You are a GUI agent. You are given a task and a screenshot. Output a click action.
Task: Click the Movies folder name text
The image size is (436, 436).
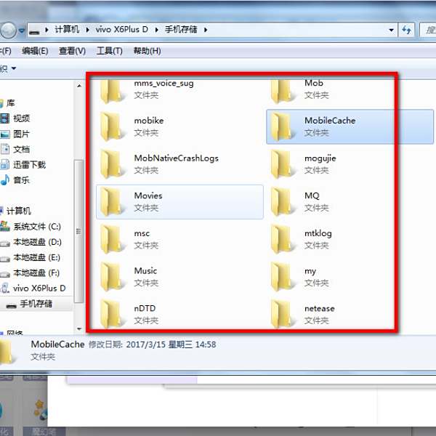[x=148, y=195]
